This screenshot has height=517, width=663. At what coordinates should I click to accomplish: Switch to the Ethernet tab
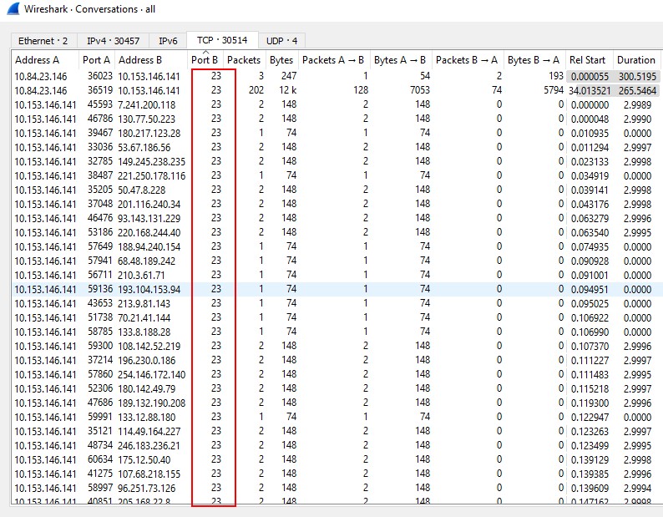[x=43, y=40]
